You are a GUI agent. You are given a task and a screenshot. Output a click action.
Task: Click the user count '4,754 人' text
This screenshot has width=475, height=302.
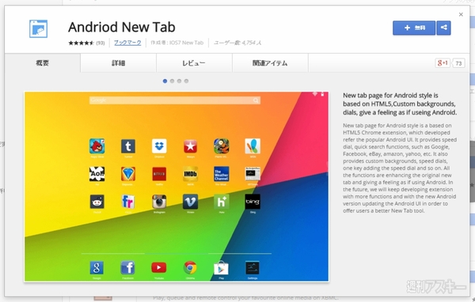[x=252, y=43]
